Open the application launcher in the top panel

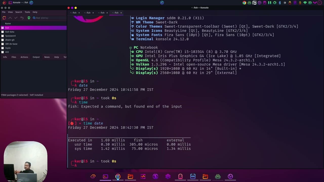4,3
